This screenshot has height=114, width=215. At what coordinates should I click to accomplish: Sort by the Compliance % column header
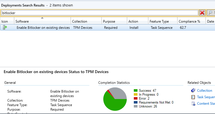189,21
